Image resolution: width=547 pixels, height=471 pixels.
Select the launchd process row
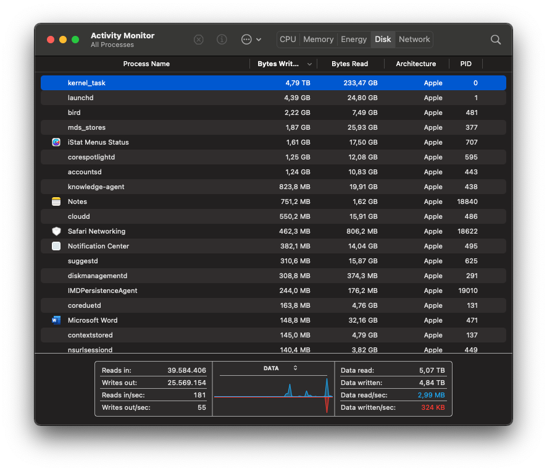click(x=273, y=98)
